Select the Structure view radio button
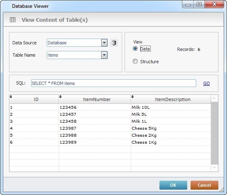This screenshot has height=195, width=227. [135, 61]
